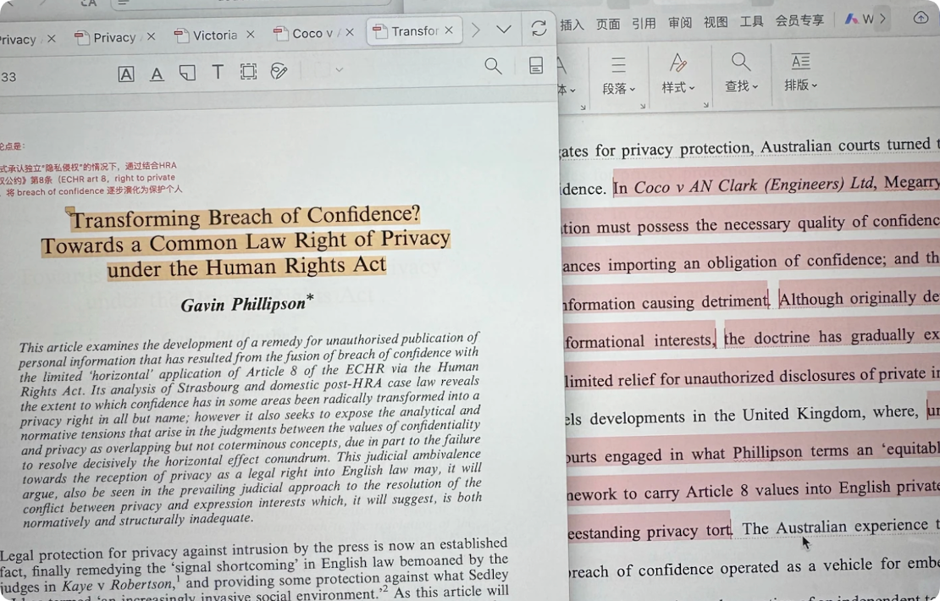
Task: Click the 样式 styles brush icon
Action: [678, 63]
